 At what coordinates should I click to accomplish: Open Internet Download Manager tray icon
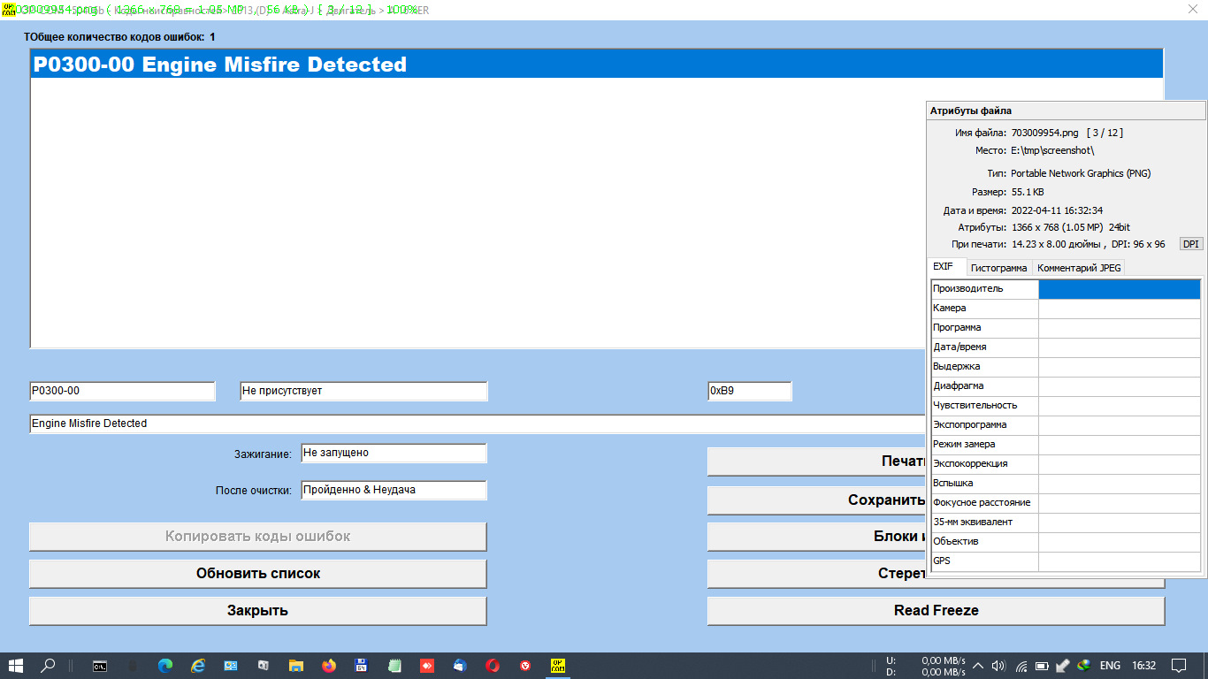(1084, 666)
